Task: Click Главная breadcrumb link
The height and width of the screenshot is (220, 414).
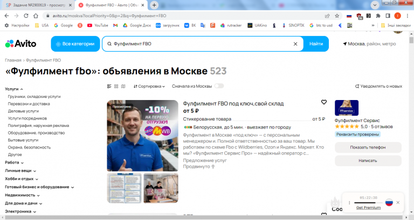Action: (x=13, y=60)
